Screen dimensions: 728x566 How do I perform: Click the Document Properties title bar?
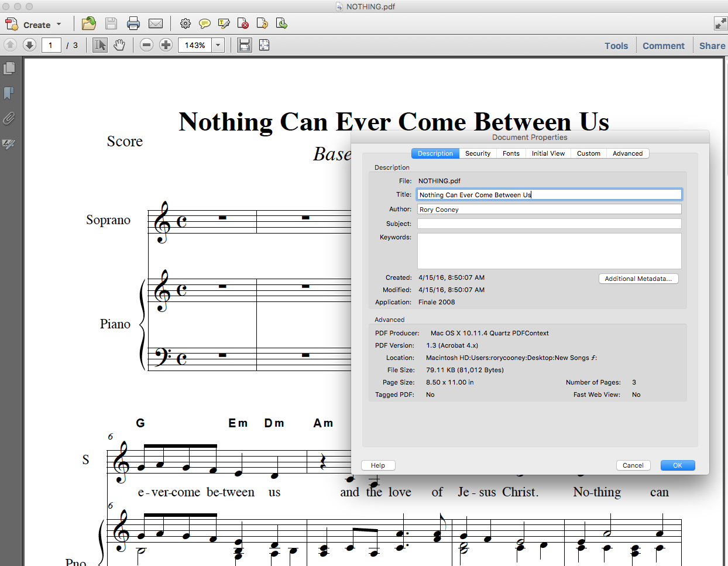pos(530,137)
